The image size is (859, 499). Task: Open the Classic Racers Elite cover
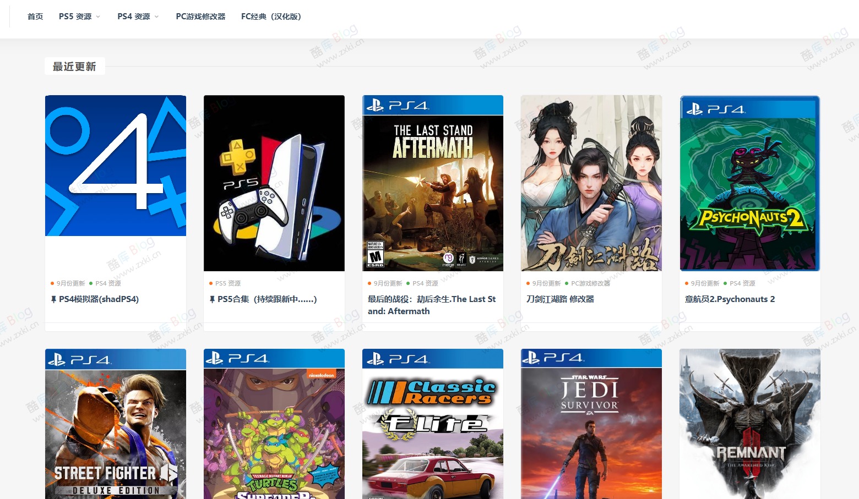[x=433, y=424]
